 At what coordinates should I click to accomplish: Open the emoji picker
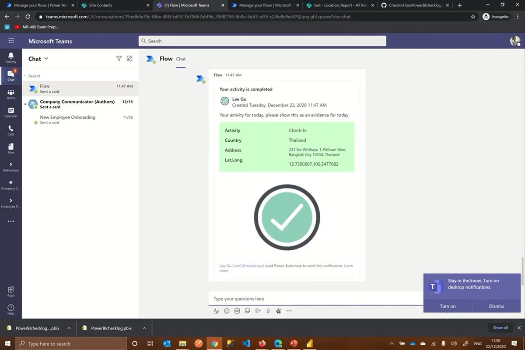point(227,311)
